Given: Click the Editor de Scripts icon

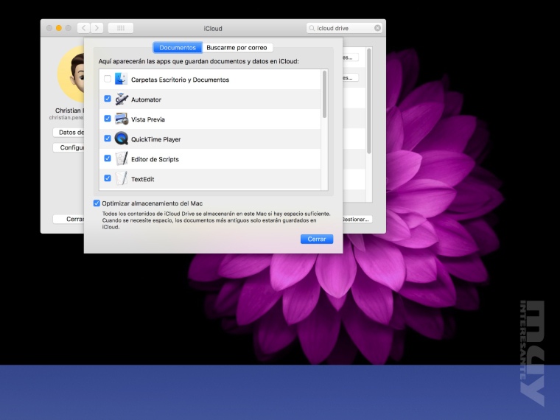Looking at the screenshot, I should [x=121, y=159].
